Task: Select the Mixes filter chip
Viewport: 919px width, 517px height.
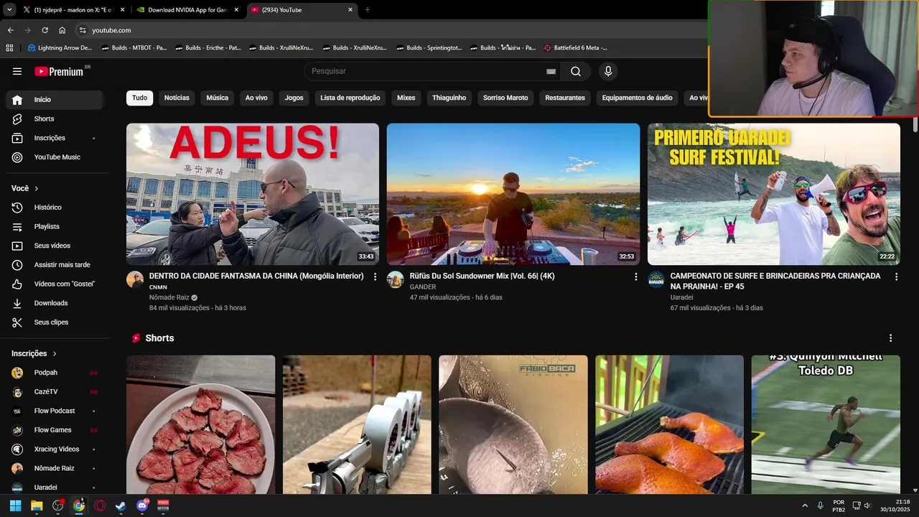Action: tap(406, 98)
